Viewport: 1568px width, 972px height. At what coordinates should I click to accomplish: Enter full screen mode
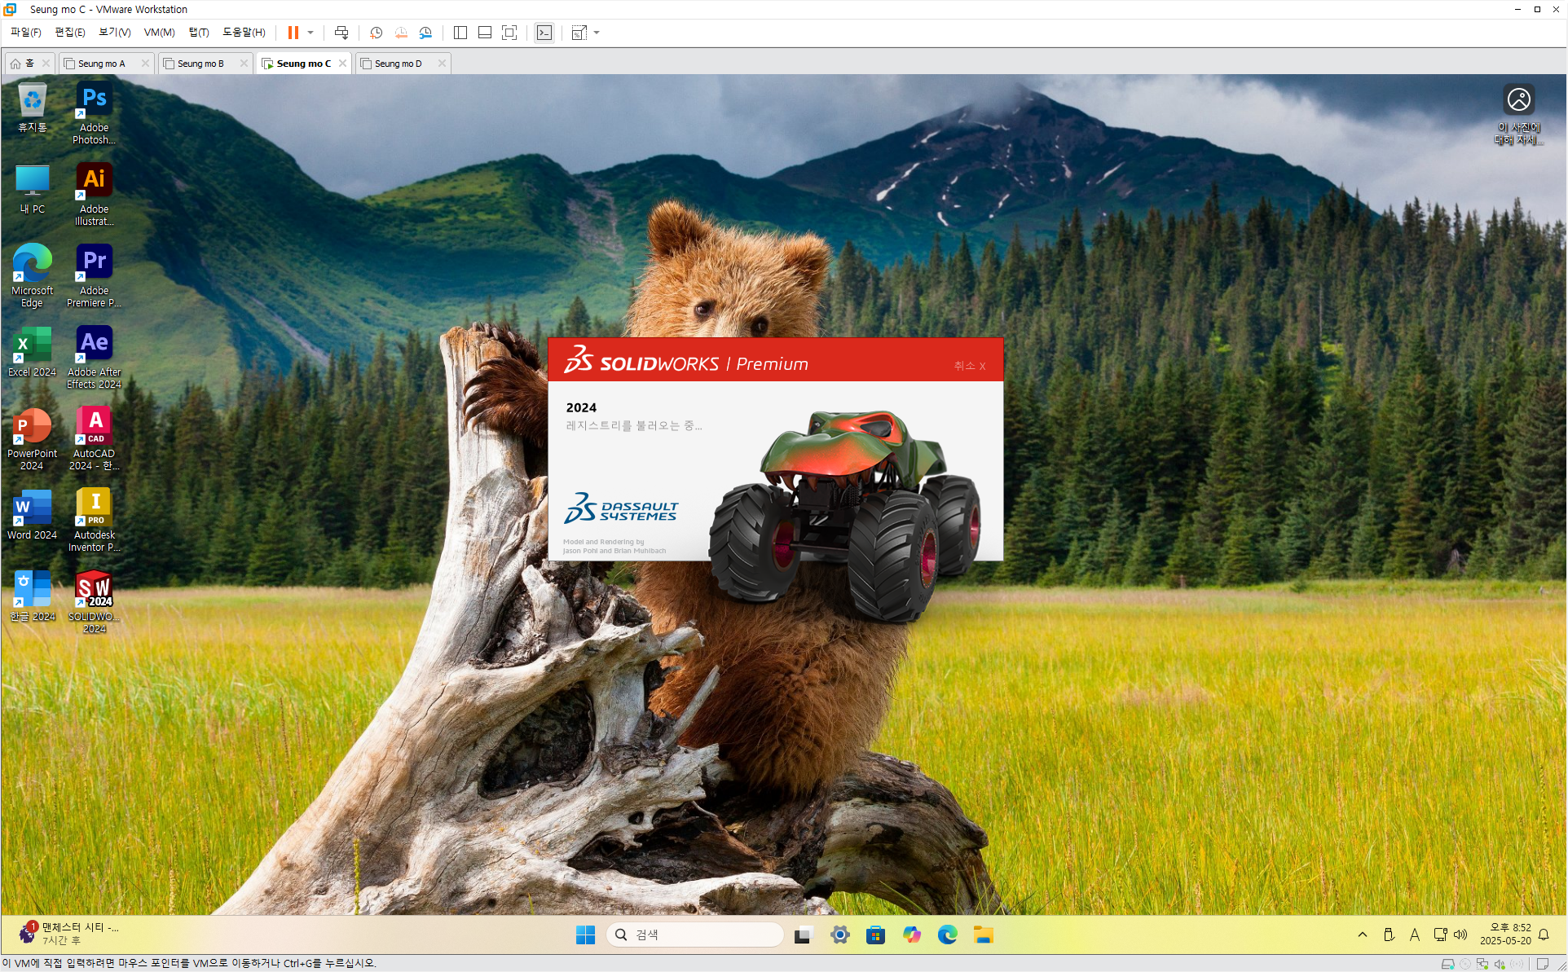tap(509, 33)
